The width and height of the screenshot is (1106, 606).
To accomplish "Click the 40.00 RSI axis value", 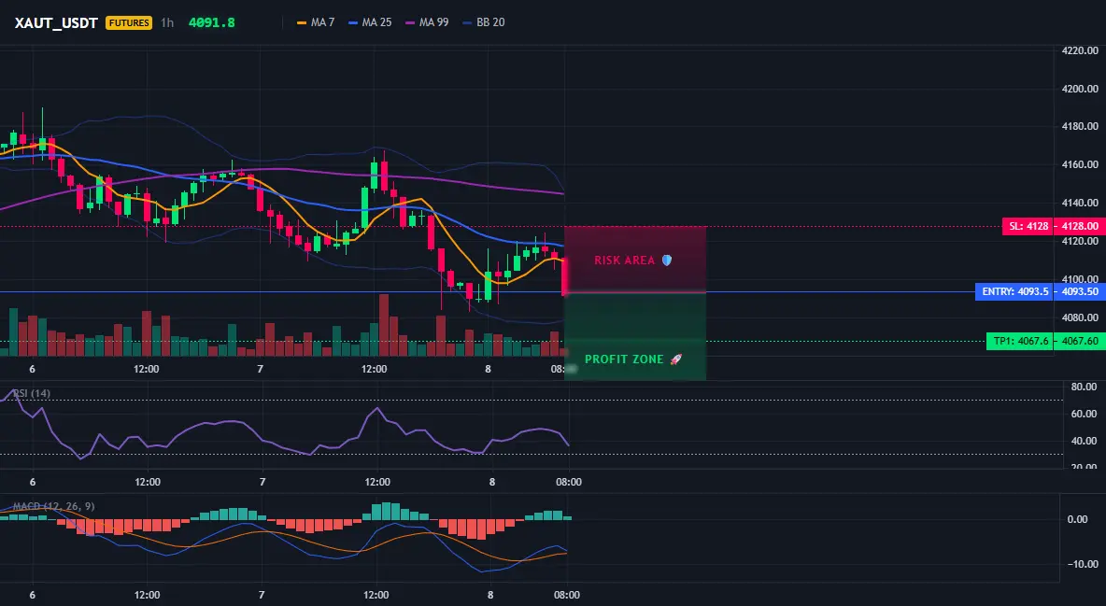I will tap(1084, 441).
